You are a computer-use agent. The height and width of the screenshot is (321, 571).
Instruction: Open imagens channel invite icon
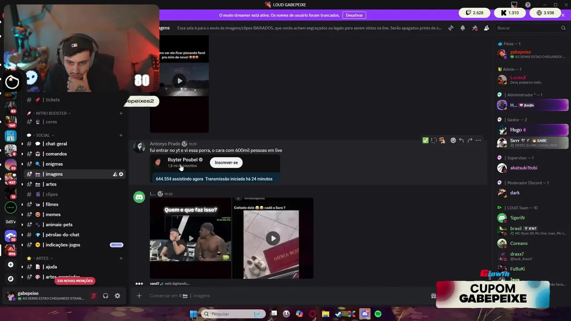[115, 174]
